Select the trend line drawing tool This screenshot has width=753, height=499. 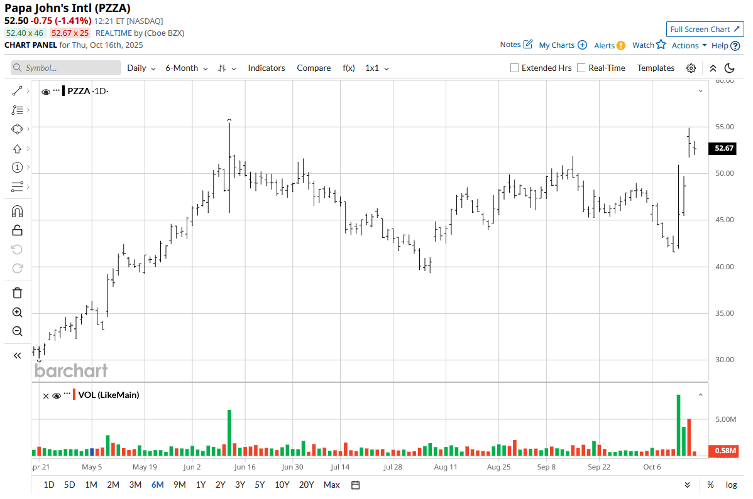tap(18, 90)
